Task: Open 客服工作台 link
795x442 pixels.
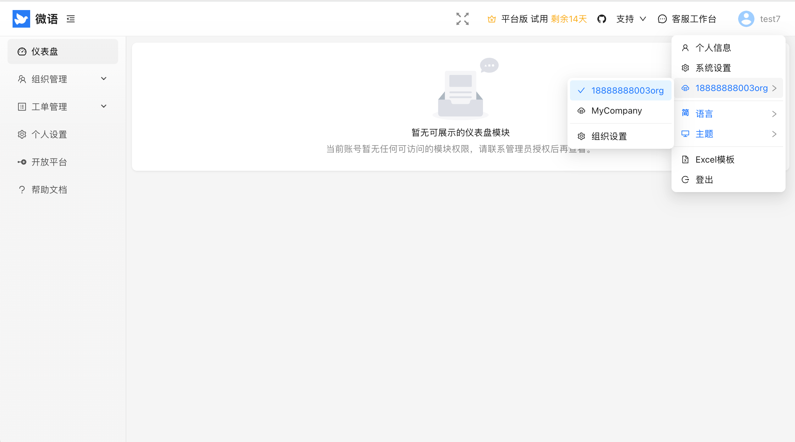Action: [x=687, y=19]
